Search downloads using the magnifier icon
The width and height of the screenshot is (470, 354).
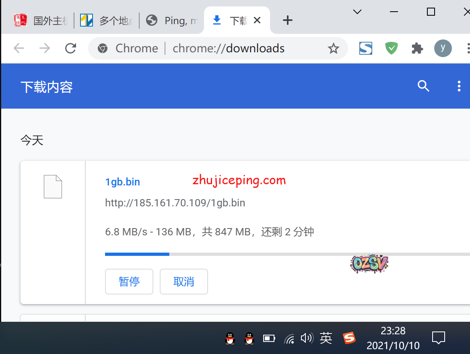pyautogui.click(x=423, y=86)
